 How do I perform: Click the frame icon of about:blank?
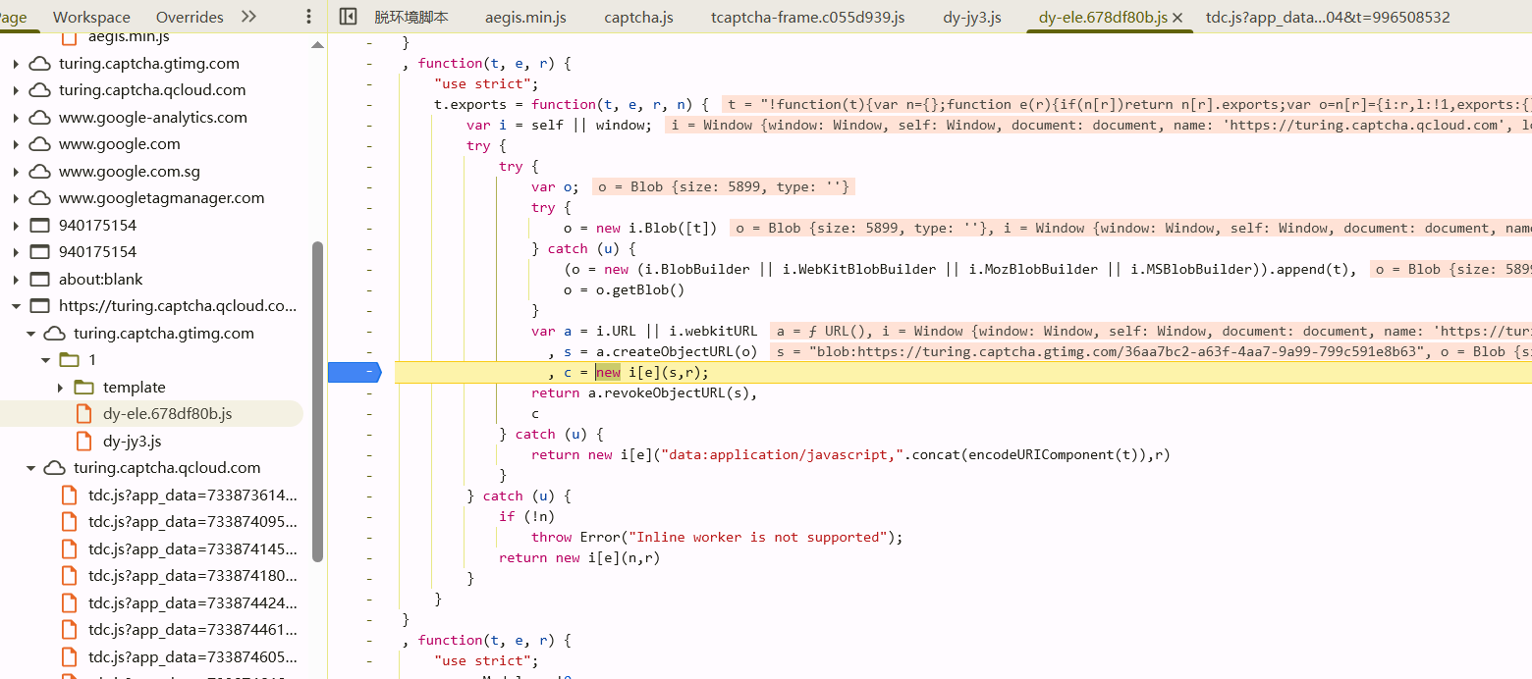click(39, 279)
